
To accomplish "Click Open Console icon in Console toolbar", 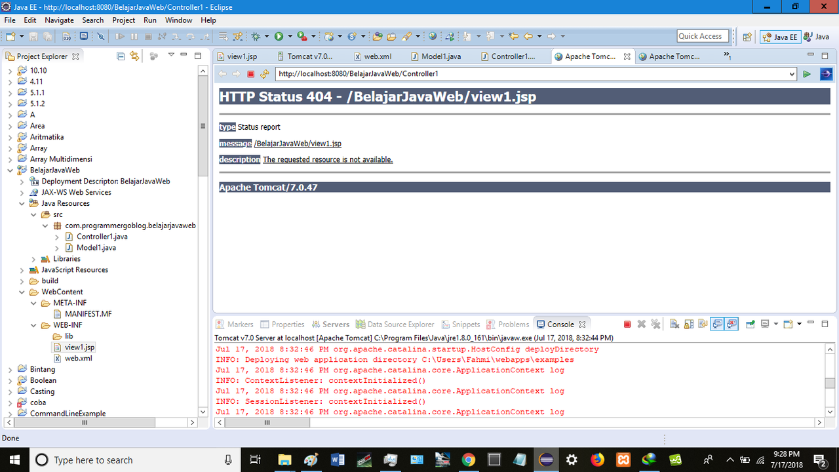I will [x=789, y=324].
